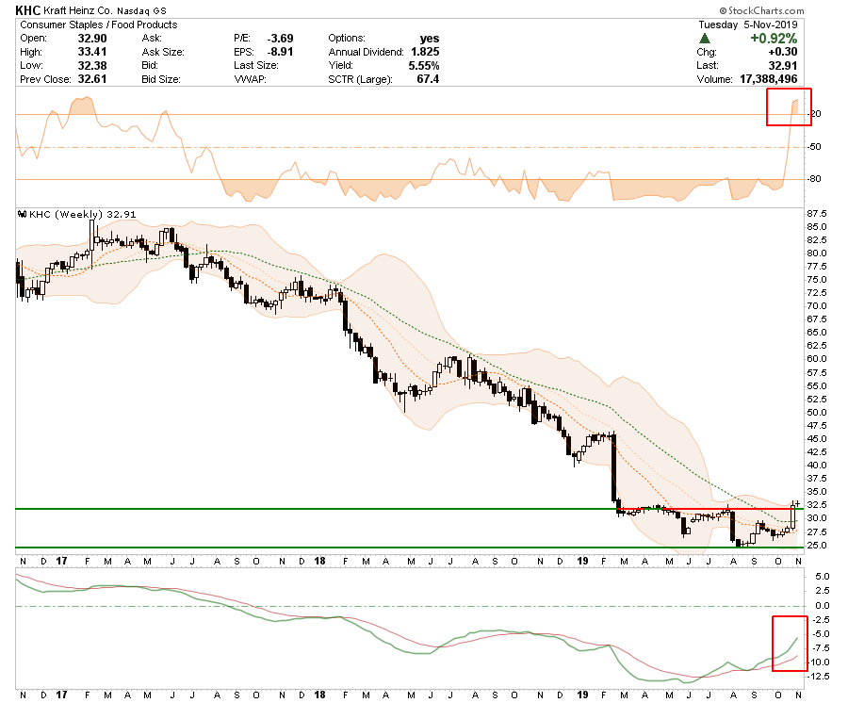Click the +0.92% percent change
The height and width of the screenshot is (703, 848).
coord(774,39)
